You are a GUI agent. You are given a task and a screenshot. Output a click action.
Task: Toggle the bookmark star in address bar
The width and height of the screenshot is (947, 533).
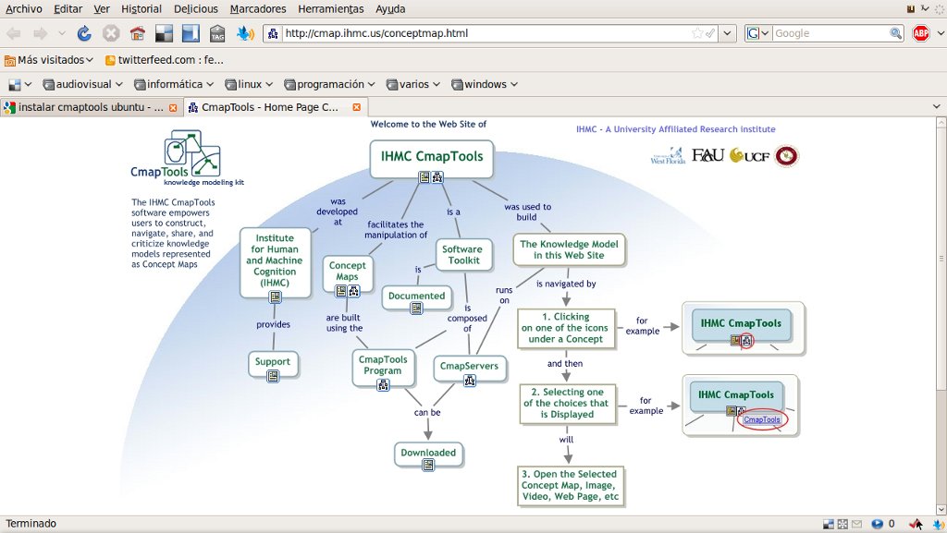(697, 33)
